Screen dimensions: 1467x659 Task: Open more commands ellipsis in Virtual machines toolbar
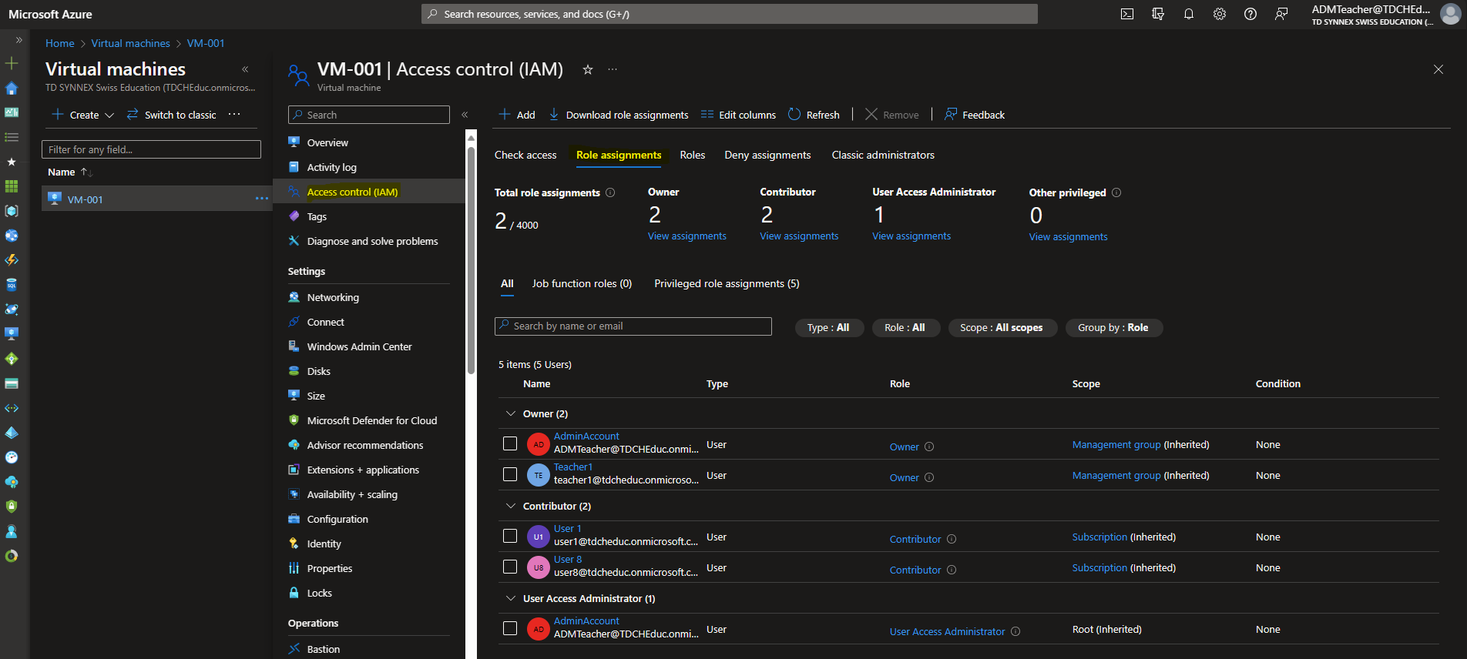coord(234,114)
